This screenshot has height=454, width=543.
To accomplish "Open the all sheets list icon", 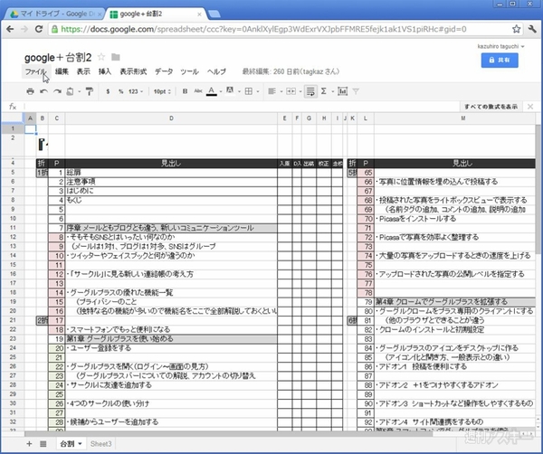I will pyautogui.click(x=43, y=444).
